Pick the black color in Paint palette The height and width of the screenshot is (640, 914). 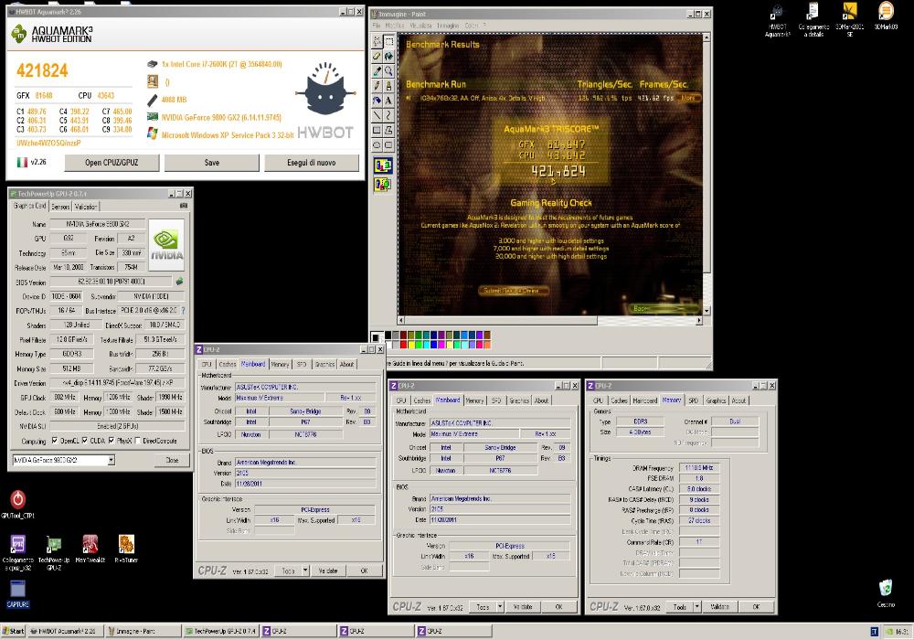coord(388,336)
